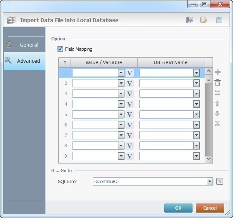
Task: Expand row 3 Value / Variable dropdown
Action: pyautogui.click(x=121, y=94)
